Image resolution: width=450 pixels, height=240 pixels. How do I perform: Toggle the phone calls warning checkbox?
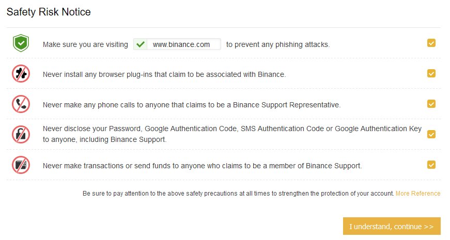coord(431,104)
